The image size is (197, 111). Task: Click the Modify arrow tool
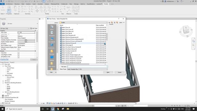[3, 9]
